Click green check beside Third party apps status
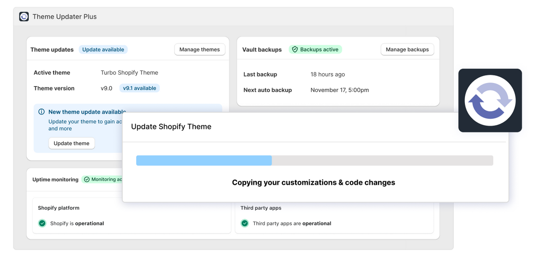This screenshot has height=258, width=536. pyautogui.click(x=245, y=223)
